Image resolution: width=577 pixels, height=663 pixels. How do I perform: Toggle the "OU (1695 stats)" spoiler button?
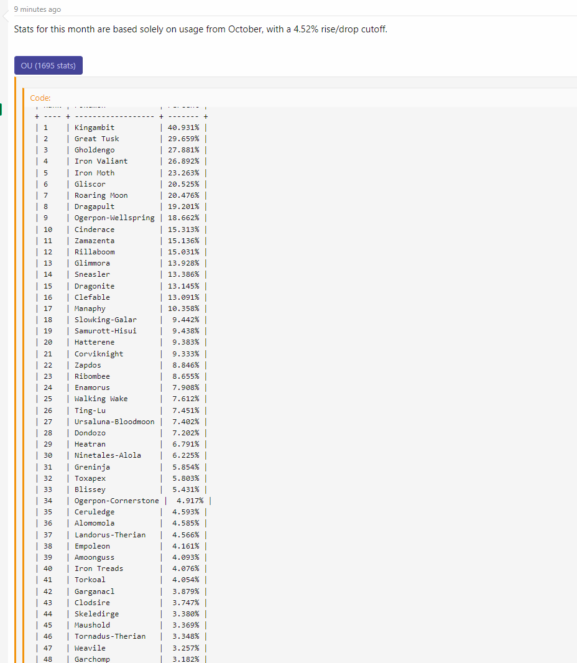point(48,65)
